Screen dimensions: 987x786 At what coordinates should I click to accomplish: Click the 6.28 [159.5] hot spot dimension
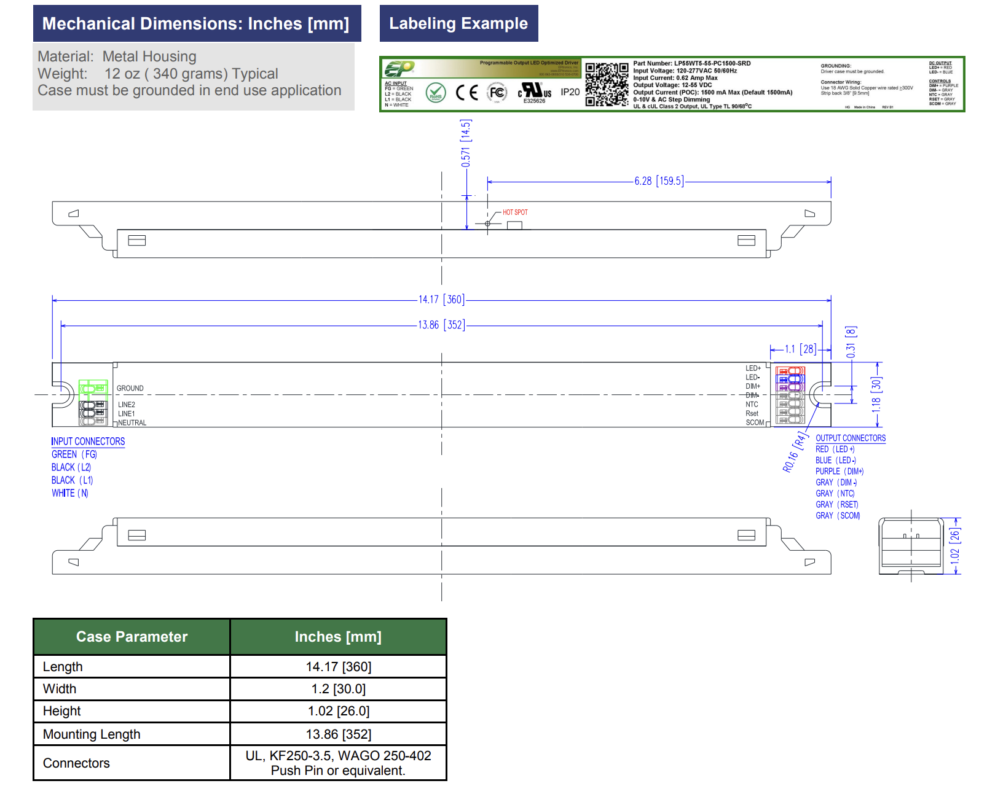(659, 181)
